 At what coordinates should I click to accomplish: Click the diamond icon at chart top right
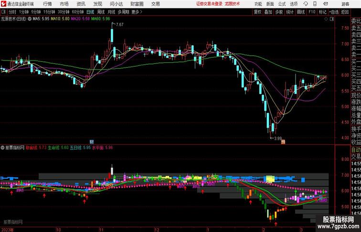point(326,19)
